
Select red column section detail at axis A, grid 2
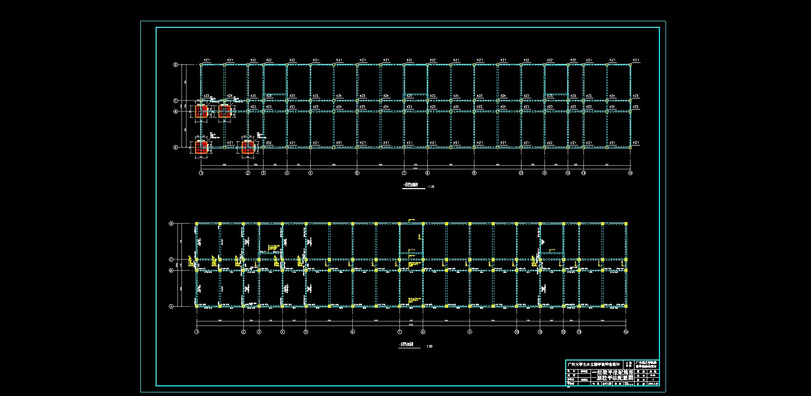coord(248,148)
